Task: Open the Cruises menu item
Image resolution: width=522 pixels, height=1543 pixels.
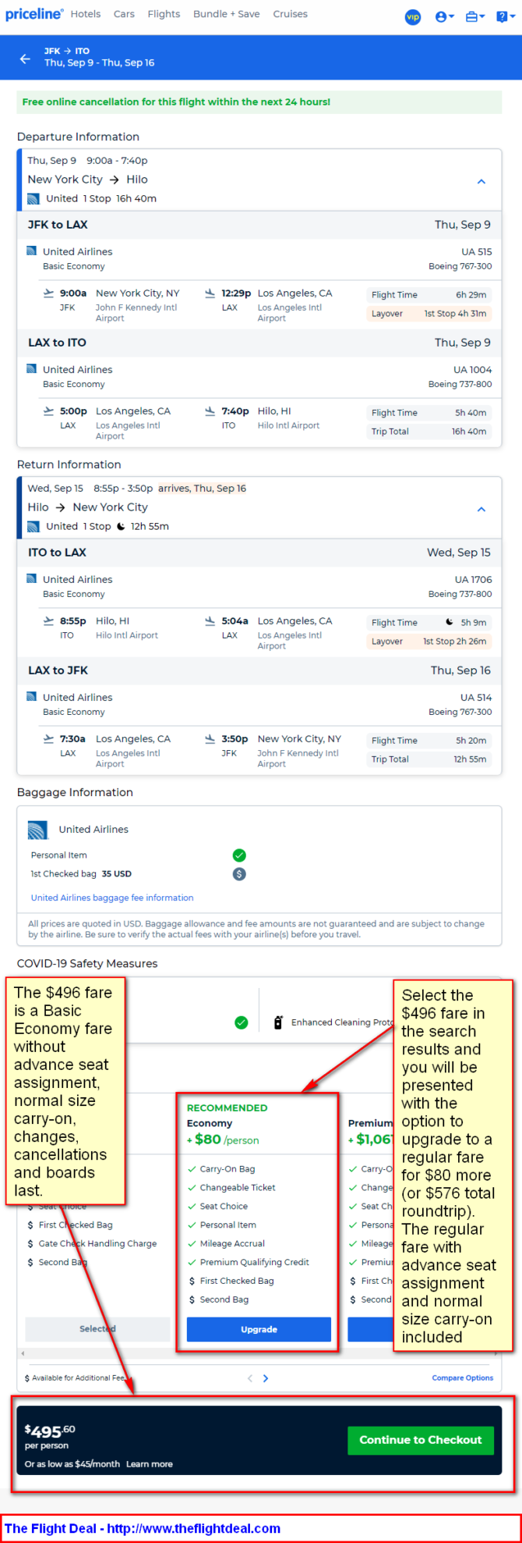Action: click(x=290, y=14)
